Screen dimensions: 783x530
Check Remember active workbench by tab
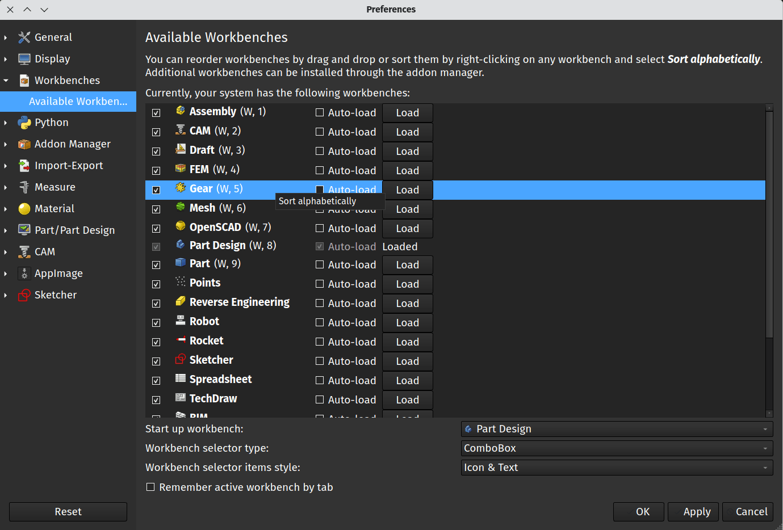point(150,487)
